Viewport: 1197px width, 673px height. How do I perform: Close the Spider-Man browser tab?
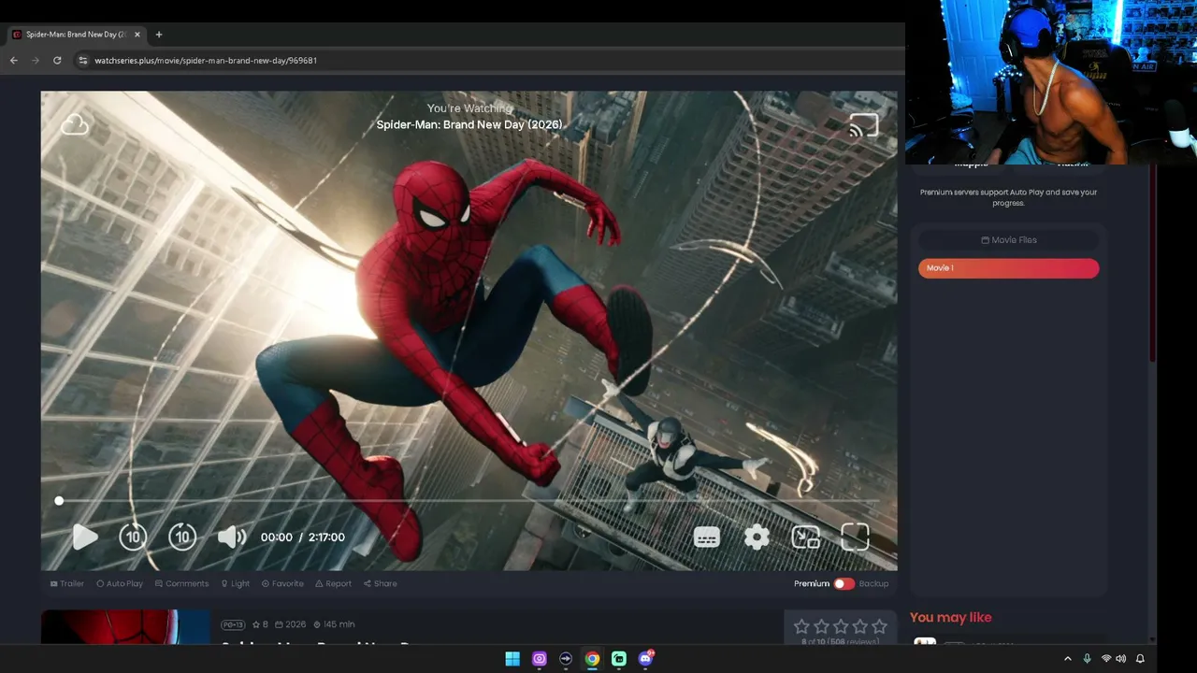click(x=137, y=35)
